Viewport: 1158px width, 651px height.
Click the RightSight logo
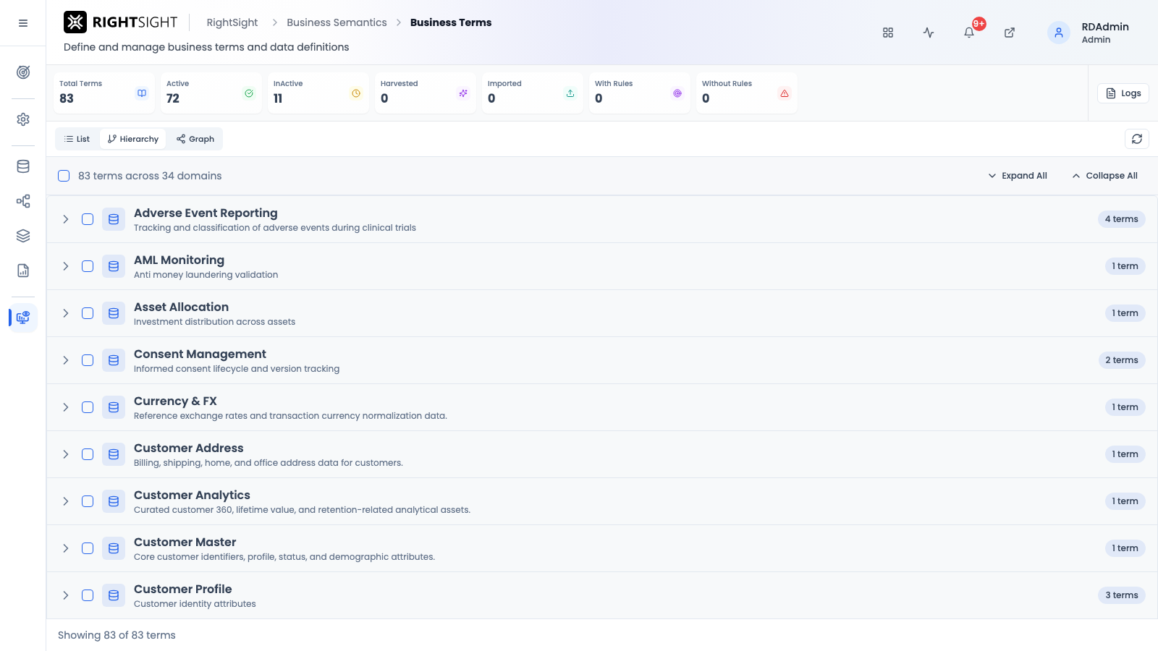(x=120, y=22)
